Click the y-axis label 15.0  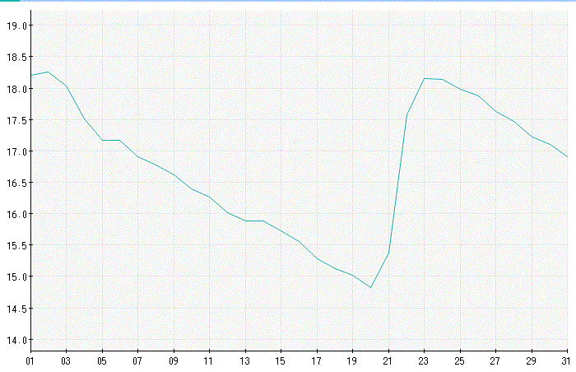click(x=17, y=277)
